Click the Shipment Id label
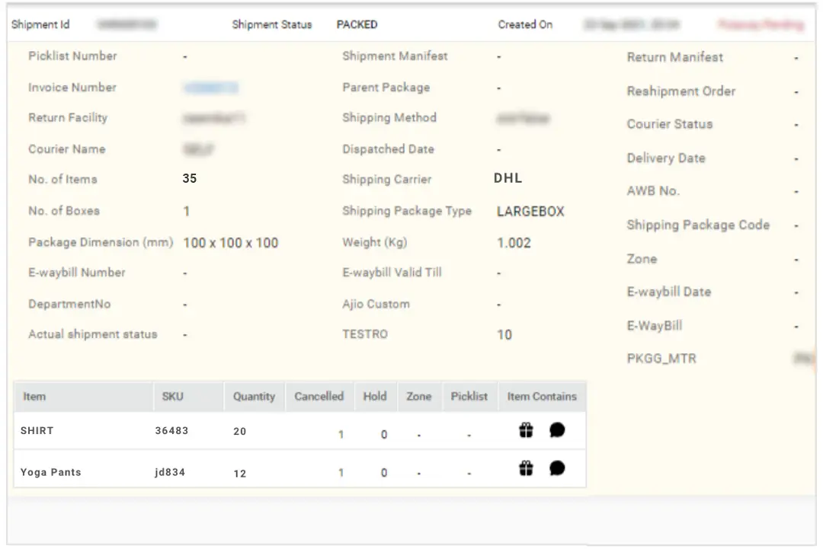This screenshot has height=549, width=823. pyautogui.click(x=40, y=24)
